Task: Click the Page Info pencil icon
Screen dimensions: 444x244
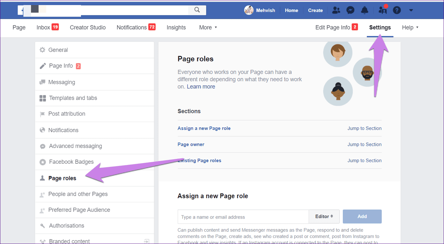Action: pos(42,66)
